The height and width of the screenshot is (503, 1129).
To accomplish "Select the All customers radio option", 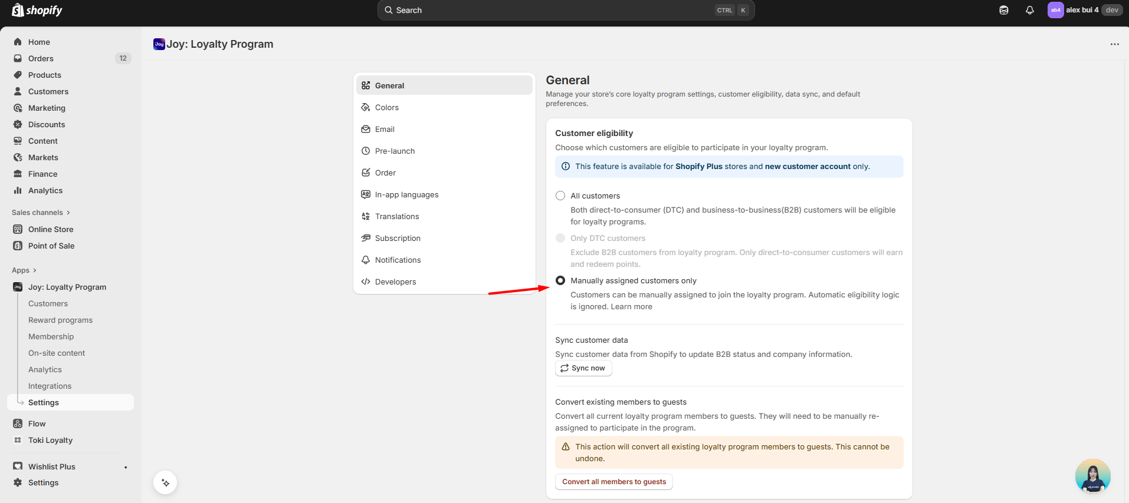I will (x=560, y=196).
